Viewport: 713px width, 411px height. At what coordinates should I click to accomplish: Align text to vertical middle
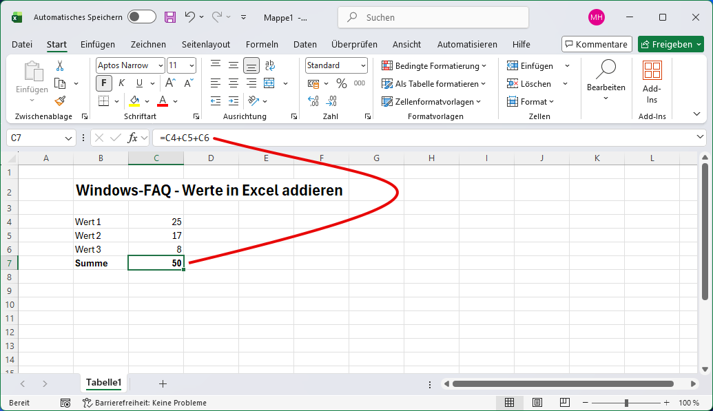[x=234, y=65]
